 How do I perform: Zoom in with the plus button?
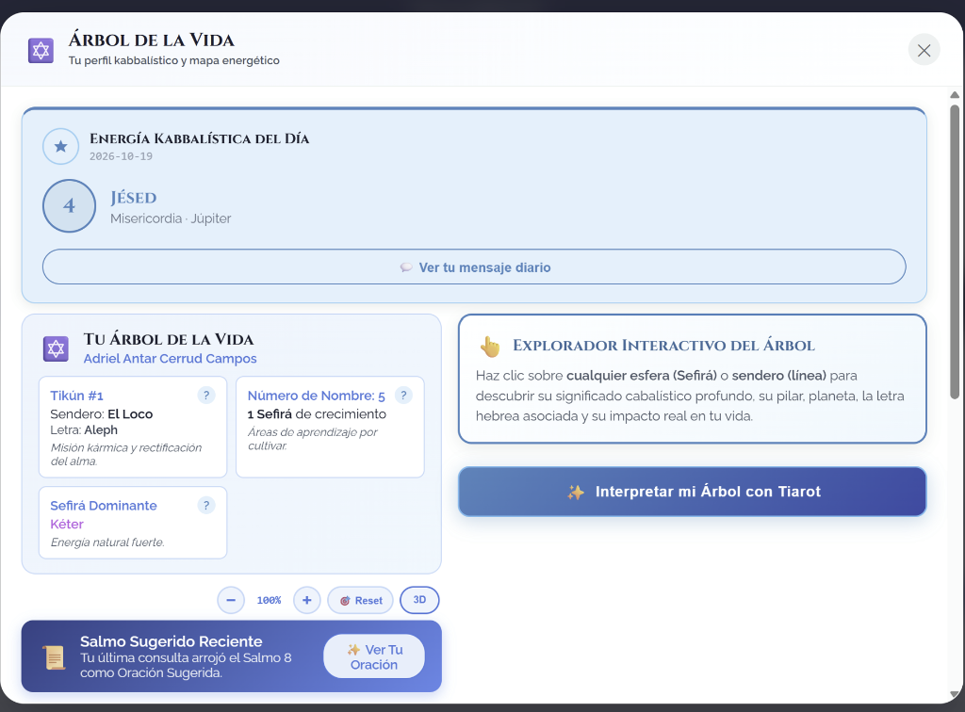[306, 600]
